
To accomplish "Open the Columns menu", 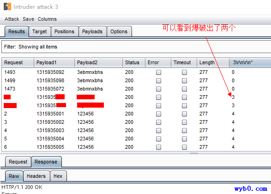I will (x=47, y=19).
